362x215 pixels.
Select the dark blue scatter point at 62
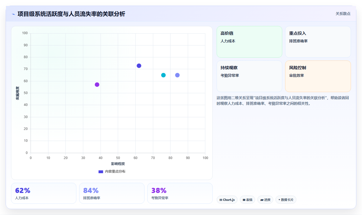pos(139,66)
